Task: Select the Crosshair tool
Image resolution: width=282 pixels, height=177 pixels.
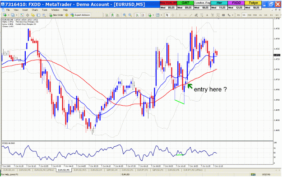Action: click(x=173, y=15)
